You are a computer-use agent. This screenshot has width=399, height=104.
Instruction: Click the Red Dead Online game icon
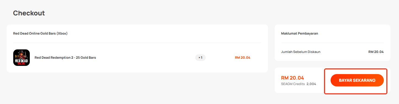pos(22,58)
